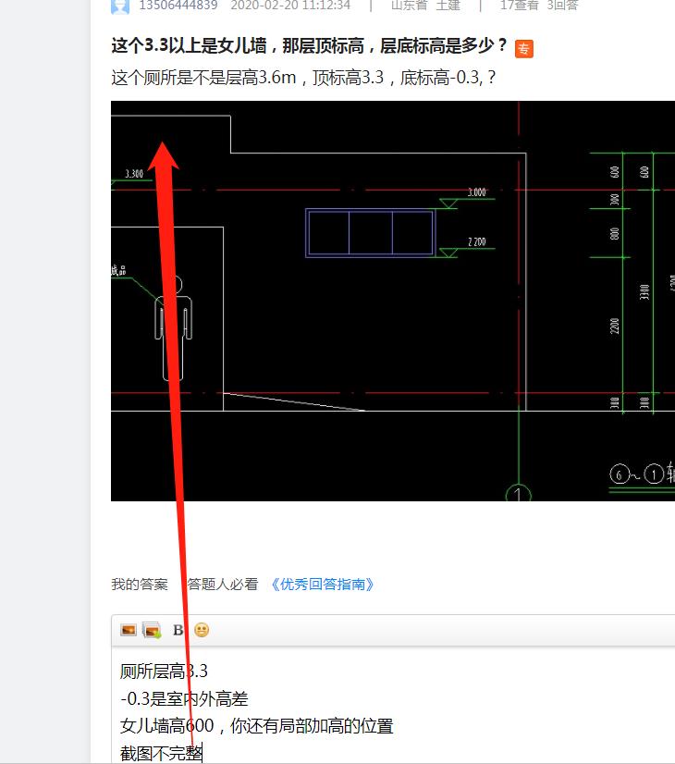The image size is (675, 764).
Task: Click the 3回答 answer count text
Action: (562, 6)
